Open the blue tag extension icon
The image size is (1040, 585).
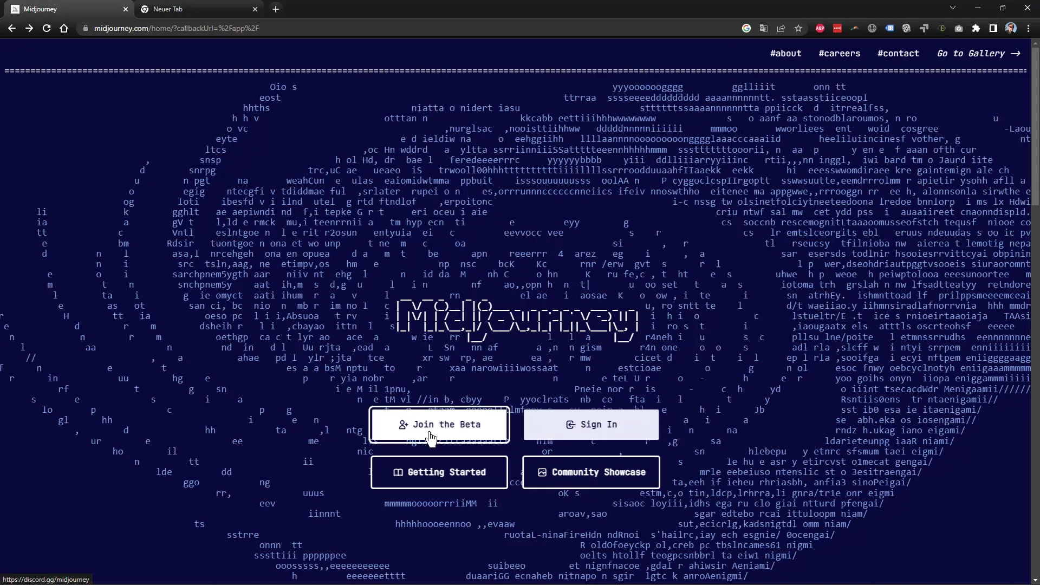pyautogui.click(x=889, y=28)
